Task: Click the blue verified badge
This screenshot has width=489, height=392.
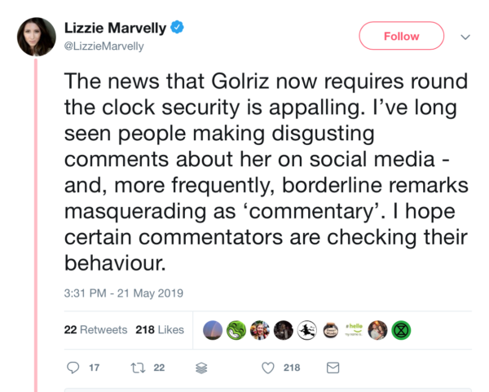Action: pyautogui.click(x=177, y=29)
